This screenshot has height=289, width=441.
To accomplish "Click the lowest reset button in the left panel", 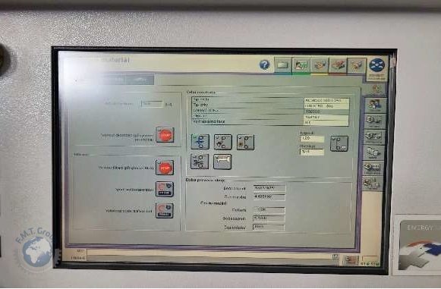I will [165, 211].
